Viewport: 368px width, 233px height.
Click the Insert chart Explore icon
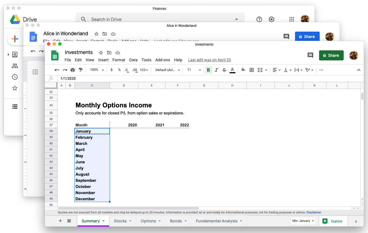tap(325, 221)
